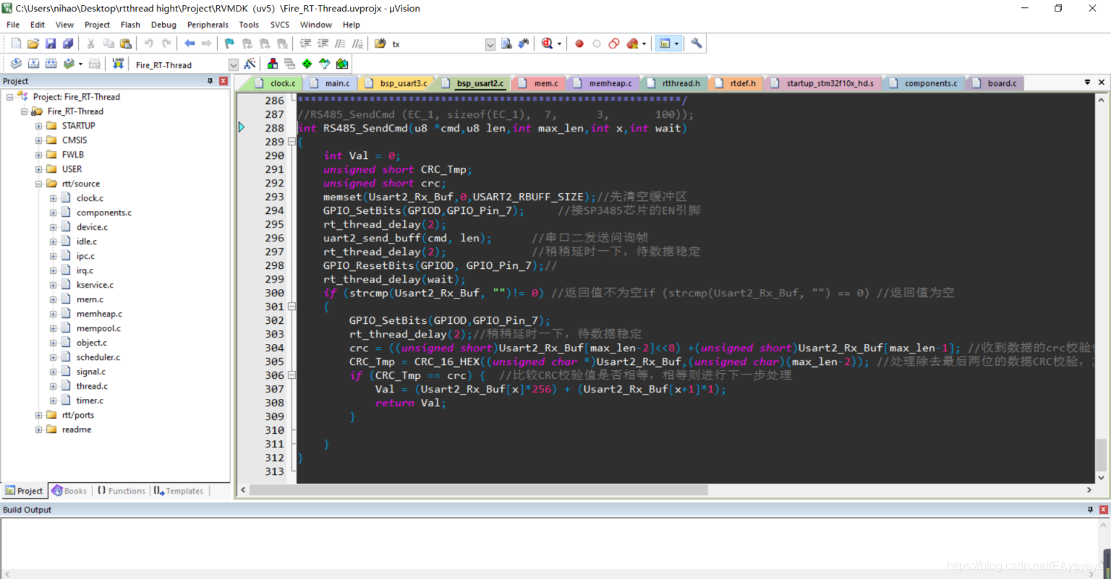Screen dimensions: 1111x579
Task: Build target icon
Action: pyautogui.click(x=33, y=64)
